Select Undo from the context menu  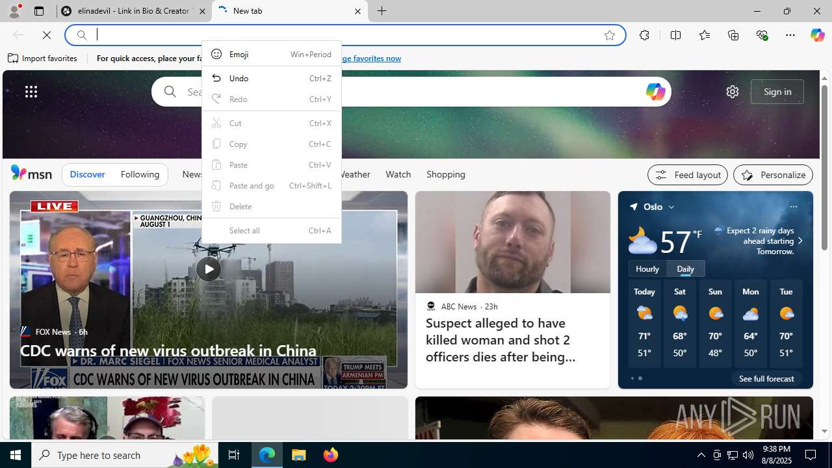coord(272,78)
